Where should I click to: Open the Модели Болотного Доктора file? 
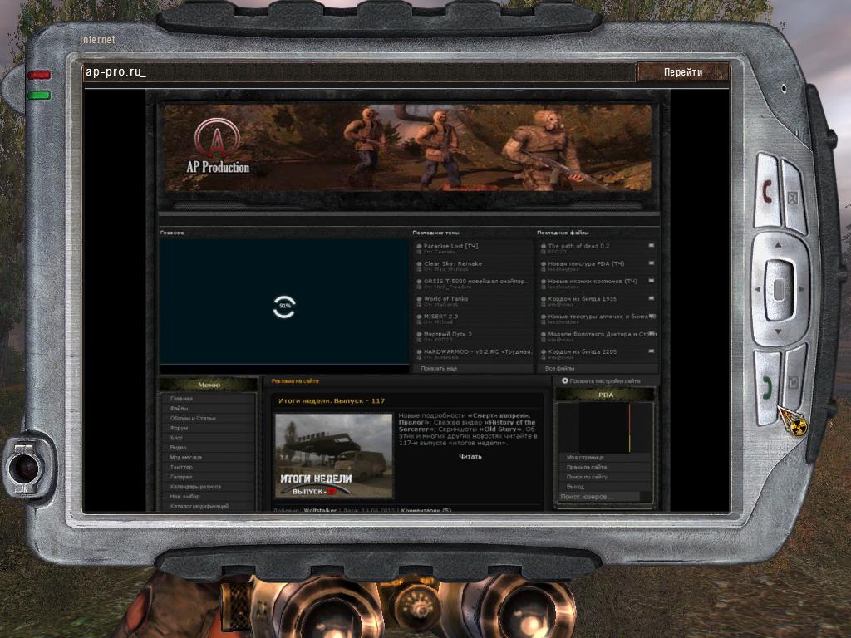602,334
